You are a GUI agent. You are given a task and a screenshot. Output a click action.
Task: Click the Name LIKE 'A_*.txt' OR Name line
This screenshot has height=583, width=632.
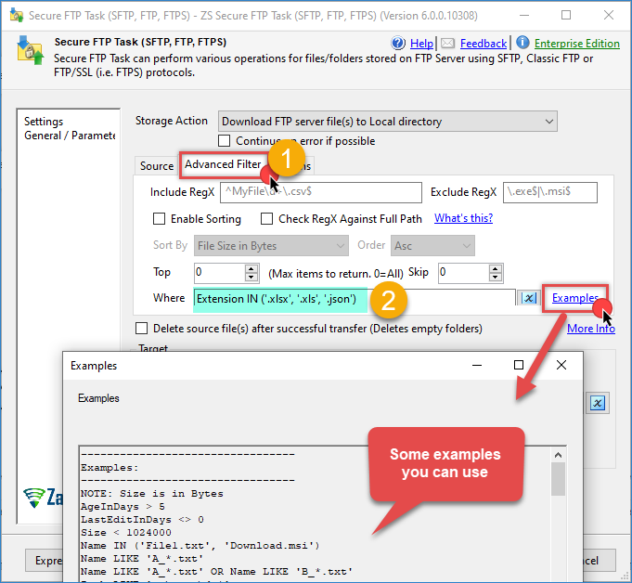[216, 572]
